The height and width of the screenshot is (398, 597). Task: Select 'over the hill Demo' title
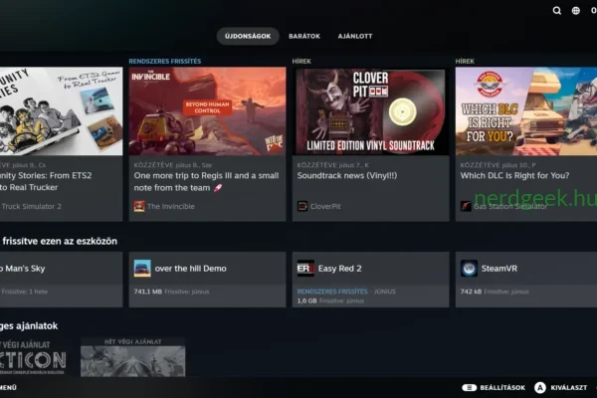point(190,269)
